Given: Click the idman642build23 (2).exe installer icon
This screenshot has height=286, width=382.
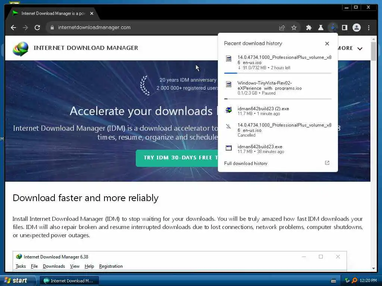Looking at the screenshot, I should coord(229,110).
